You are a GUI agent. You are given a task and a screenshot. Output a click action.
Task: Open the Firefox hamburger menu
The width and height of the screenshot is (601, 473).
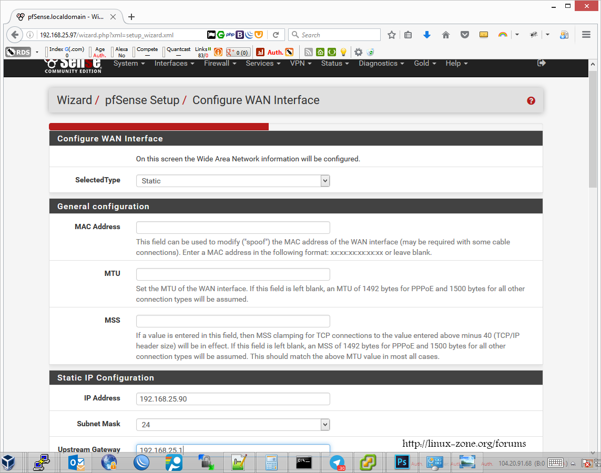586,35
